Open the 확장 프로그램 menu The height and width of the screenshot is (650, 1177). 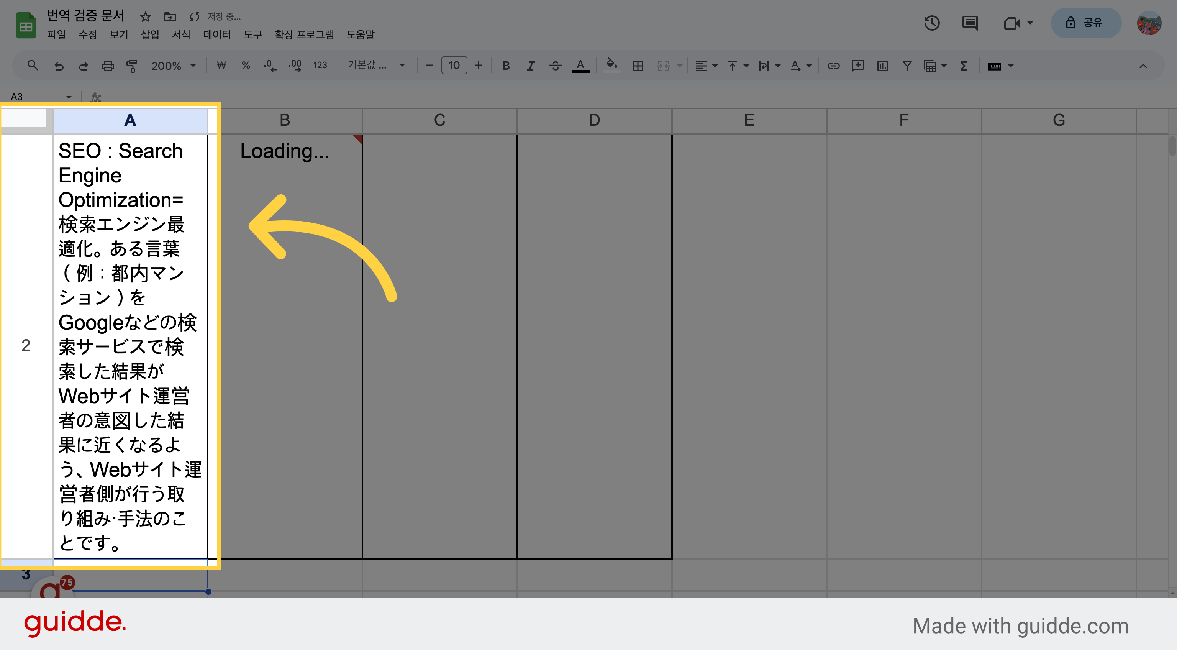coord(304,35)
